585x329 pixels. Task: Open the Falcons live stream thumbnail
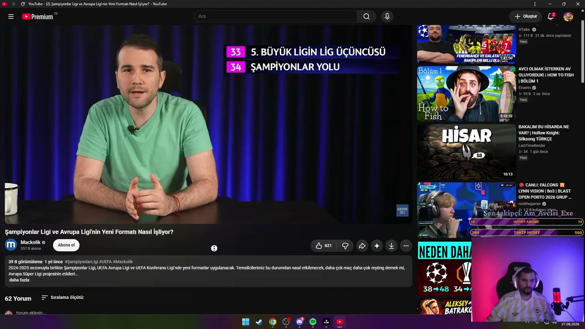click(x=466, y=210)
